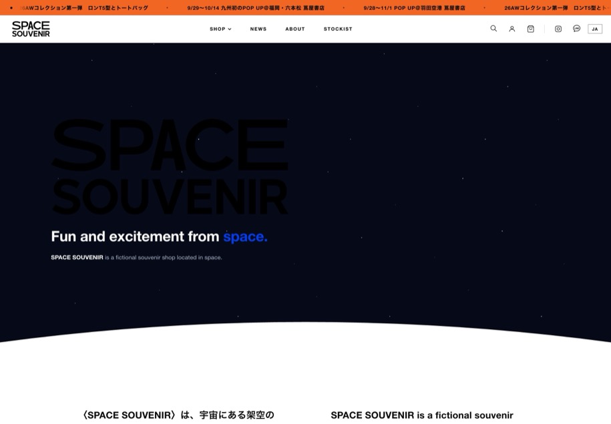611x424 pixels.
Task: Click the "Fun and excitement from space." headline
Action: coord(159,236)
